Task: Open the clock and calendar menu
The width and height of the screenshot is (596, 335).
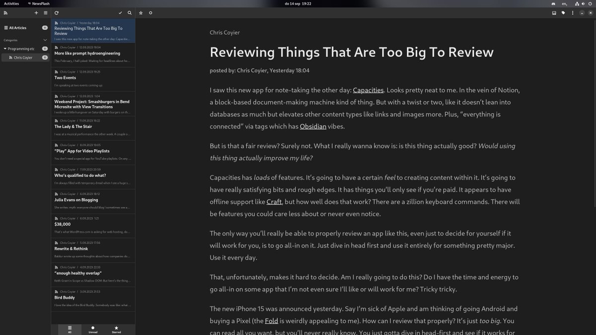Action: (x=298, y=3)
